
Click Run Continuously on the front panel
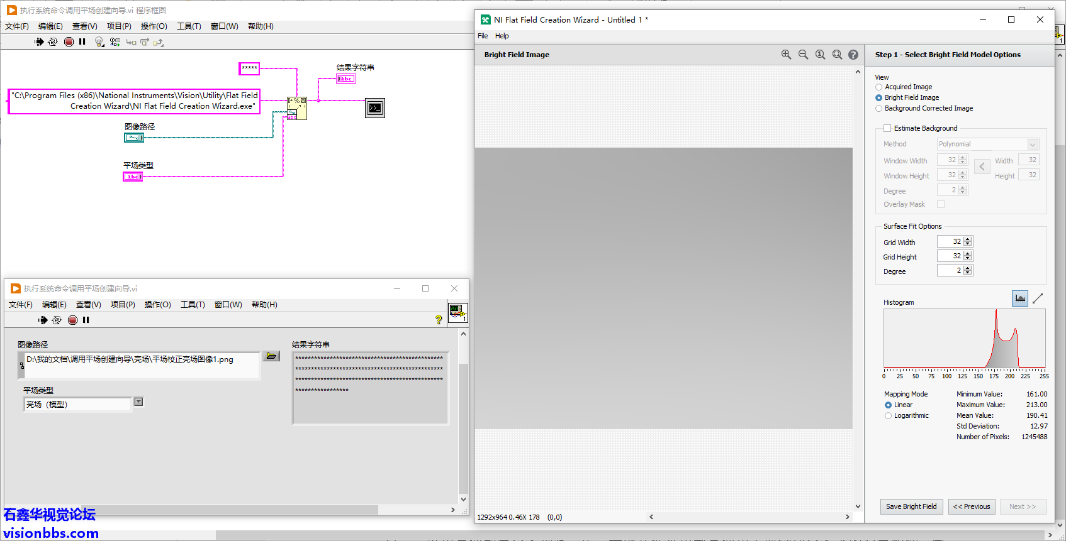[x=57, y=320]
